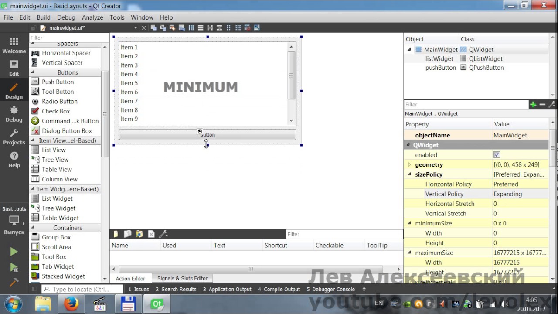Go to the Projects mode
The height and width of the screenshot is (314, 558).
[14, 137]
